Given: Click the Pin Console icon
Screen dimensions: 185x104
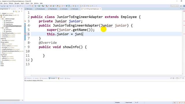Looking at the screenshot, I should pos(171,78).
